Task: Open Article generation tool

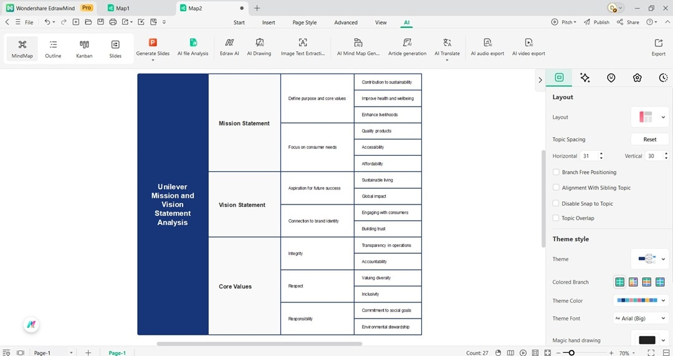Action: point(408,47)
